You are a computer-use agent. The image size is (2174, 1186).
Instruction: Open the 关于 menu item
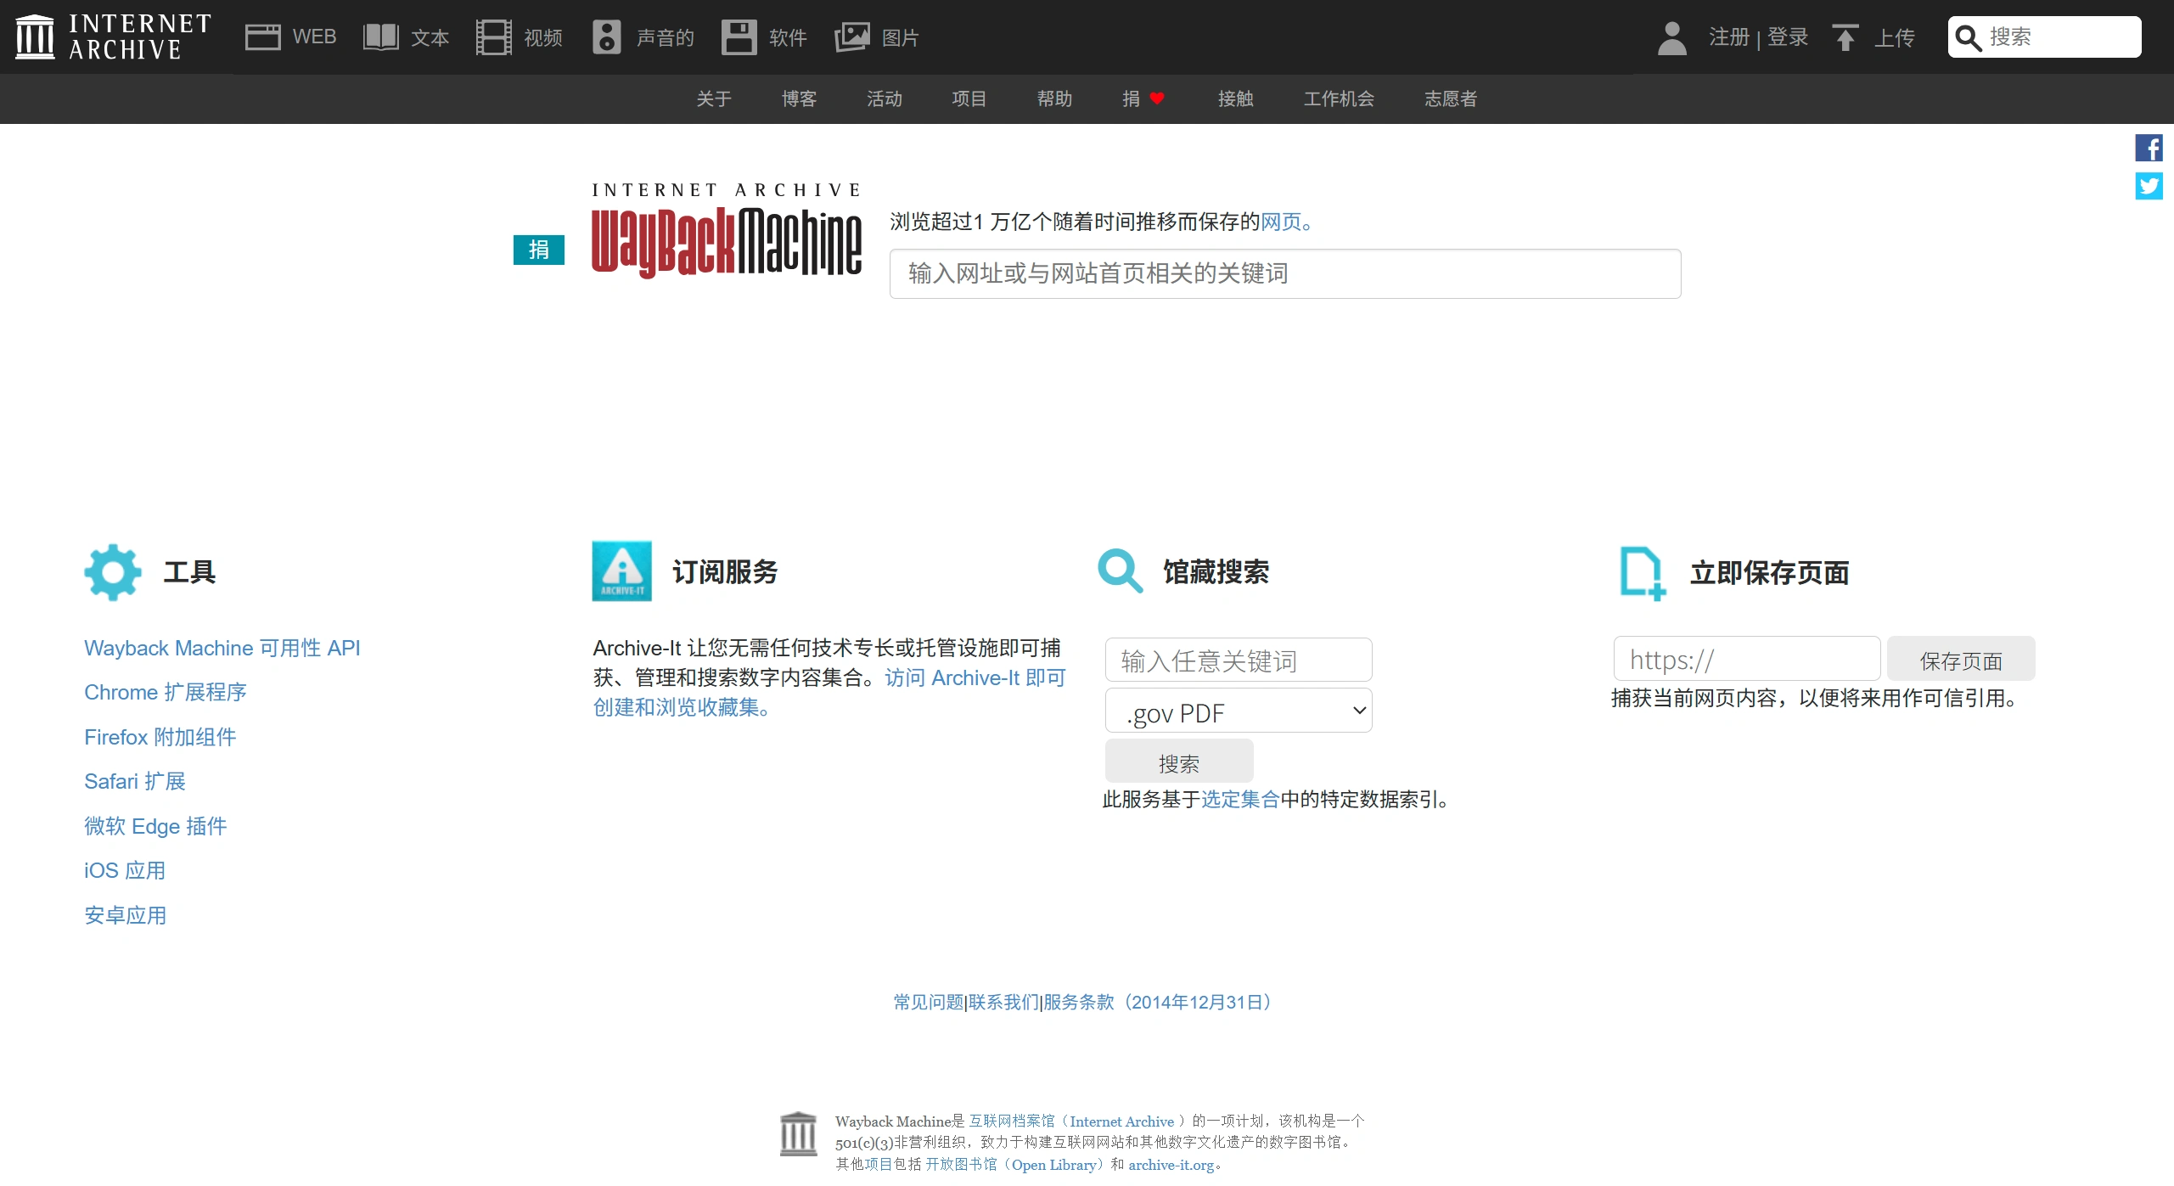pyautogui.click(x=714, y=98)
